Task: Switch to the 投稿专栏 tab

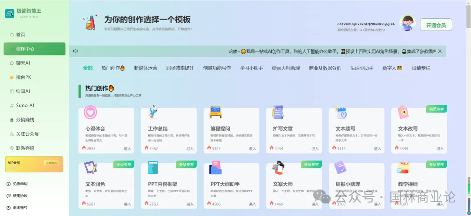Action: [421, 68]
